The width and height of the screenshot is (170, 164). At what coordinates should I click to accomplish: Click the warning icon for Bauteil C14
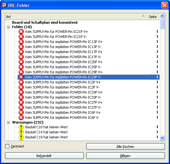pyautogui.click(x=21, y=132)
